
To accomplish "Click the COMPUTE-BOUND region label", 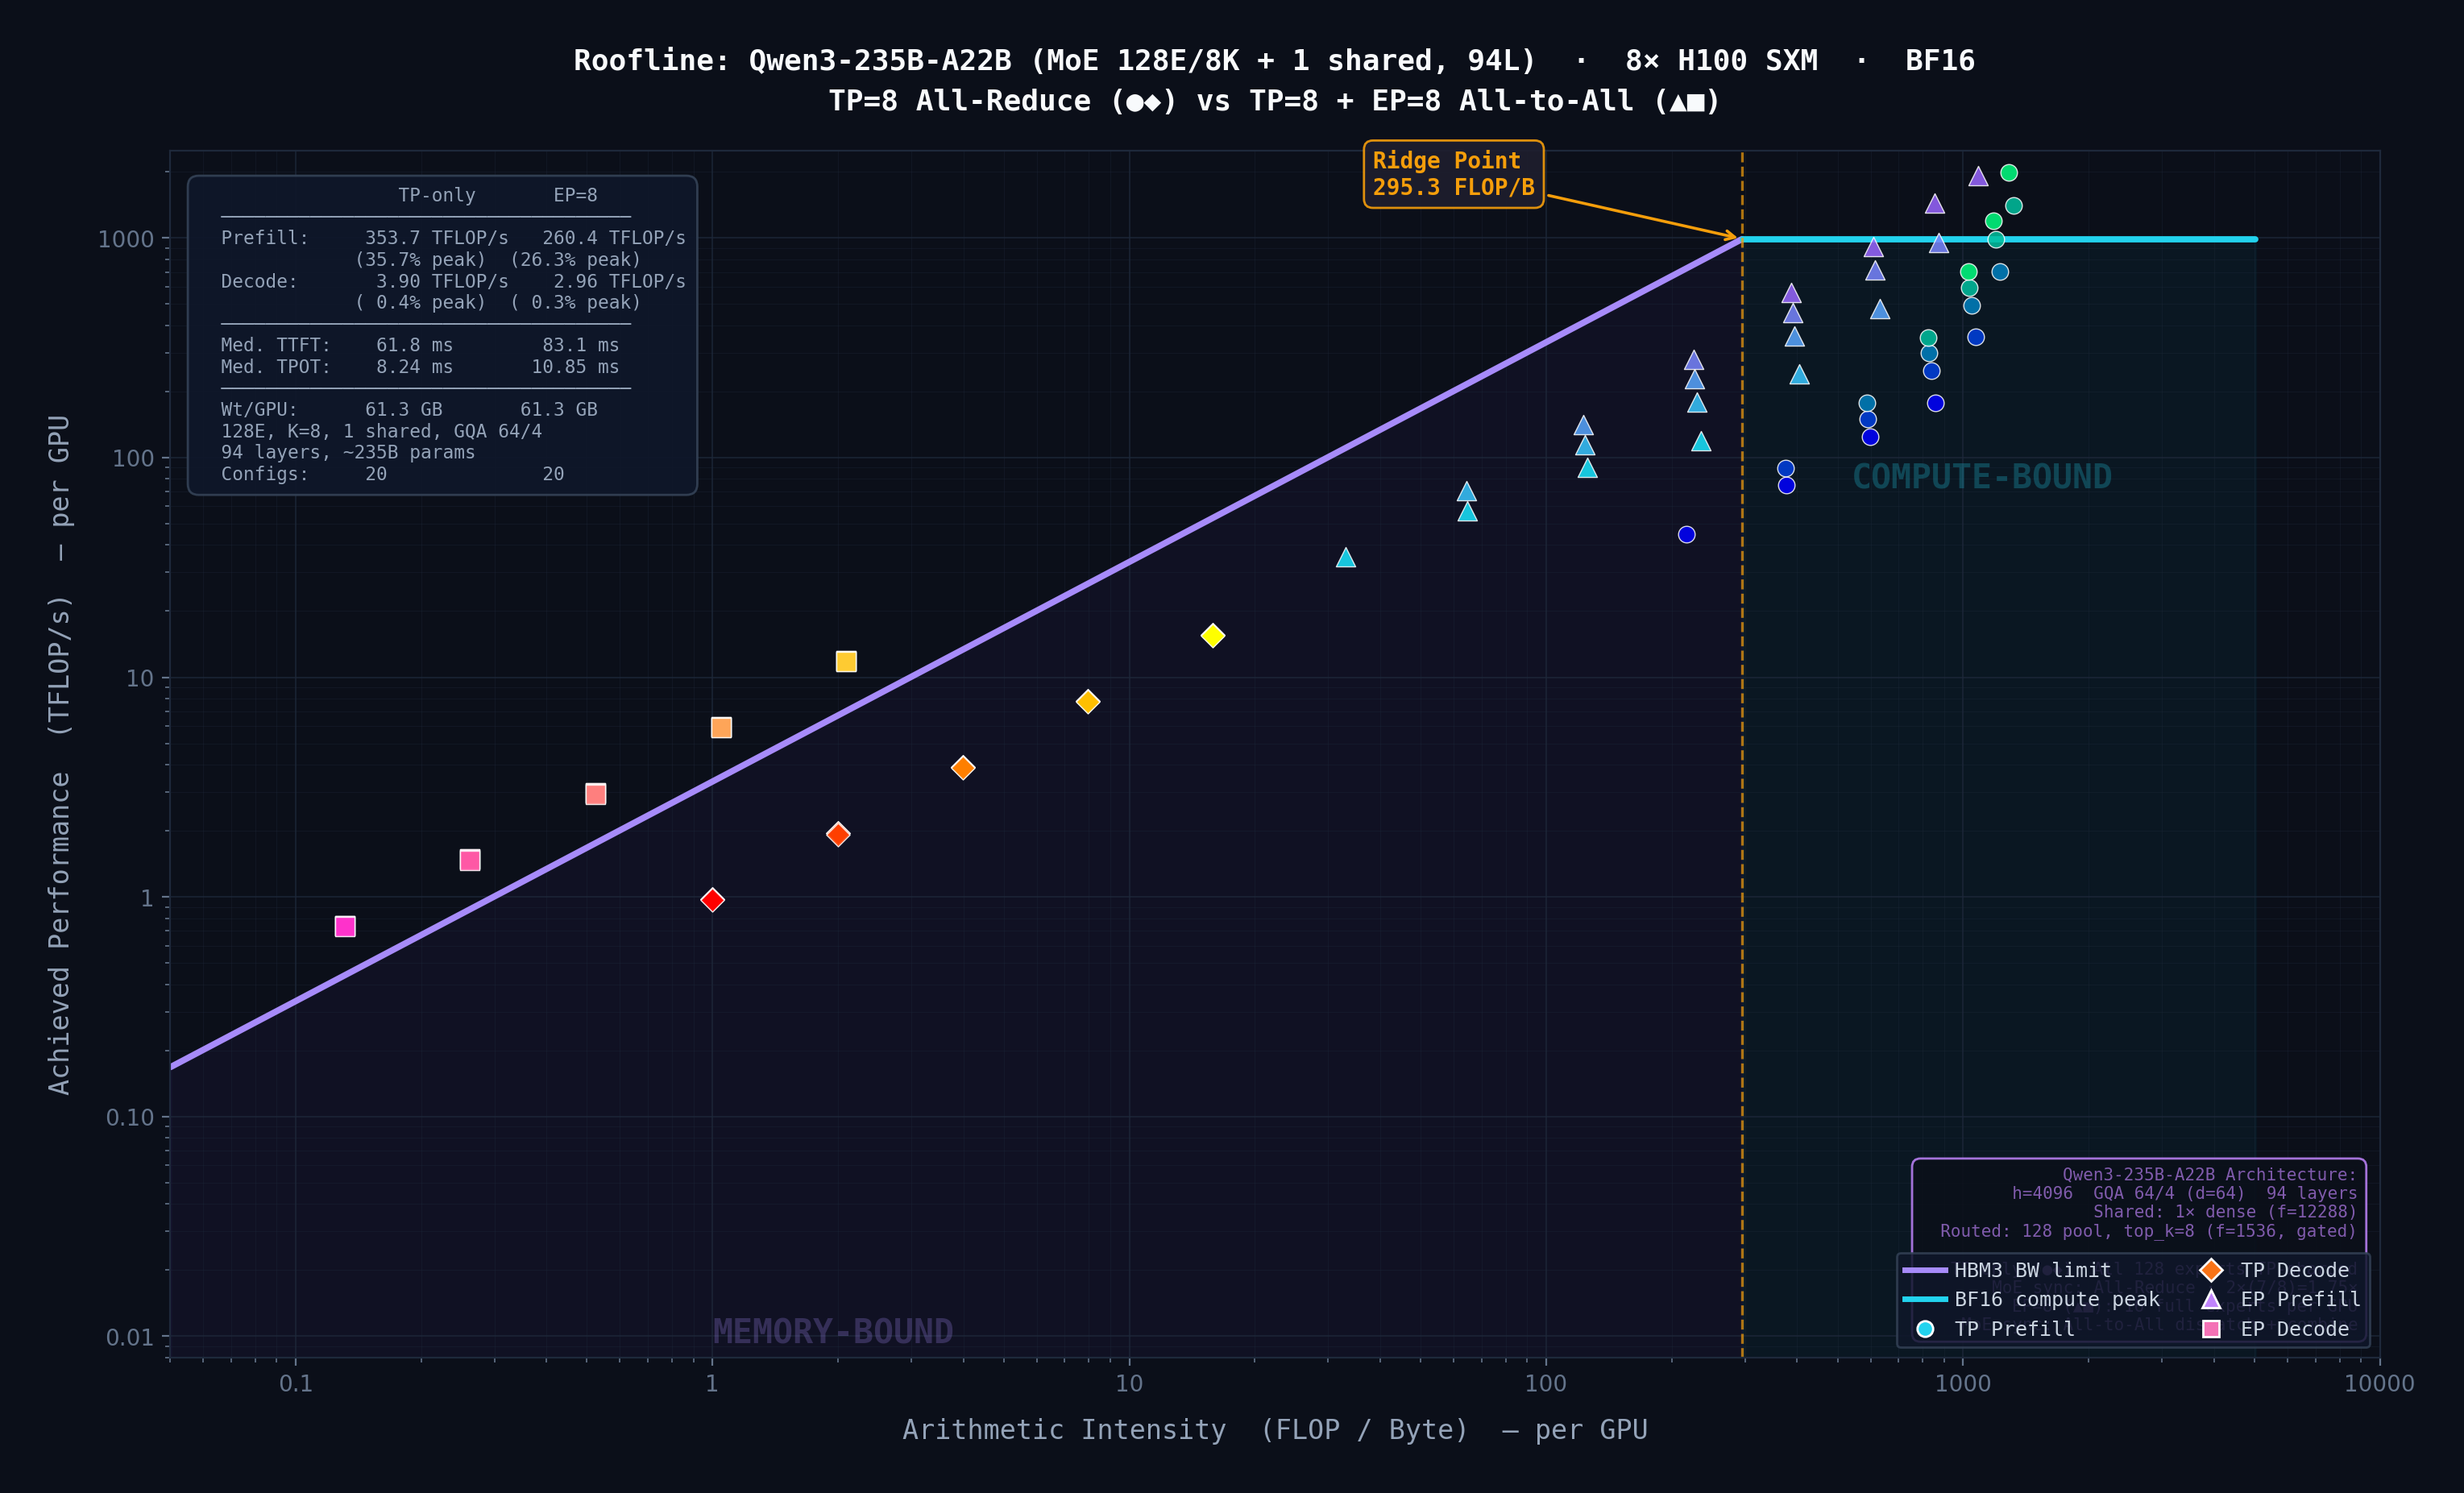I will coord(1981,477).
